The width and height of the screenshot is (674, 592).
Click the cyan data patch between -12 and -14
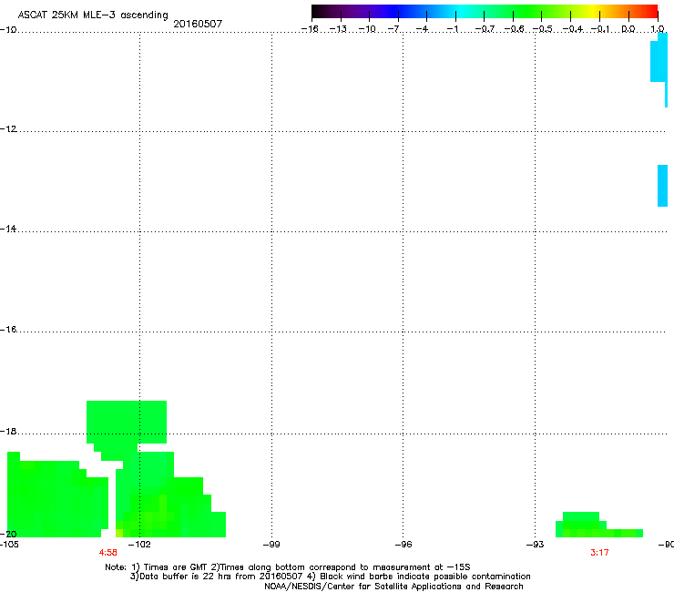(662, 186)
